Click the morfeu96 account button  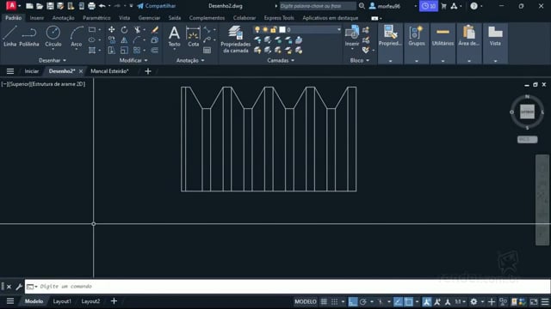385,6
